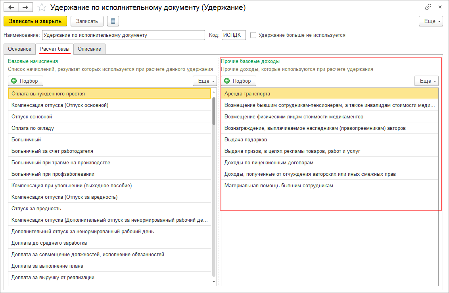Click Подбор under Базовые начисления
This screenshot has width=449, height=293.
coord(25,81)
